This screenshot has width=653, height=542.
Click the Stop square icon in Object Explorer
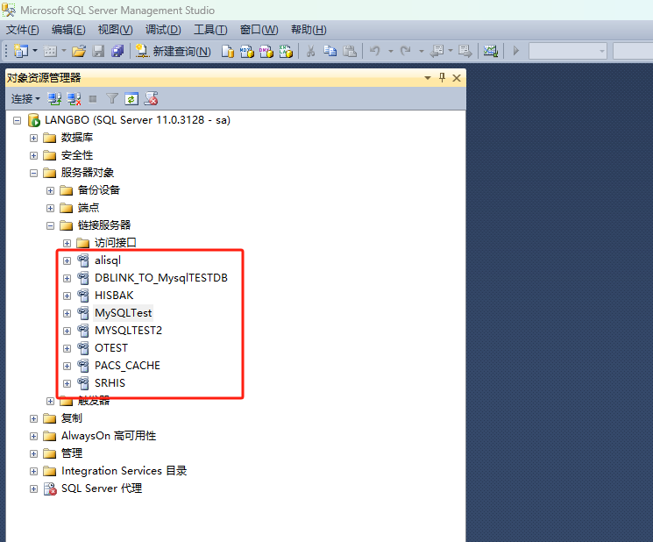93,99
